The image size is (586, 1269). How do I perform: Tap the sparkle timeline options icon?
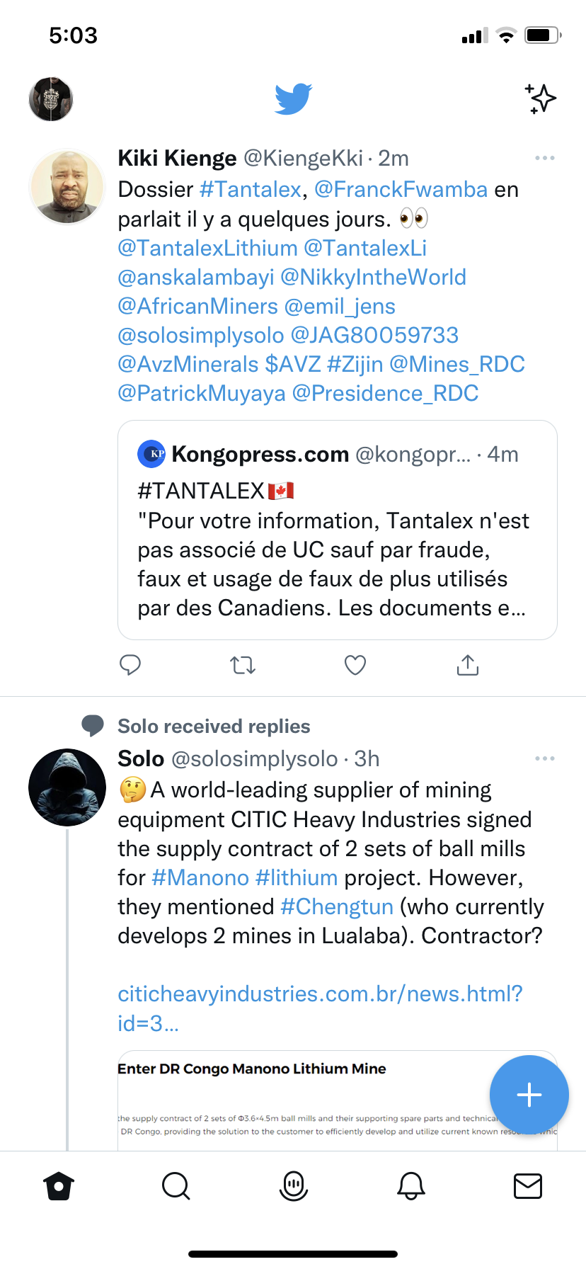click(x=541, y=98)
